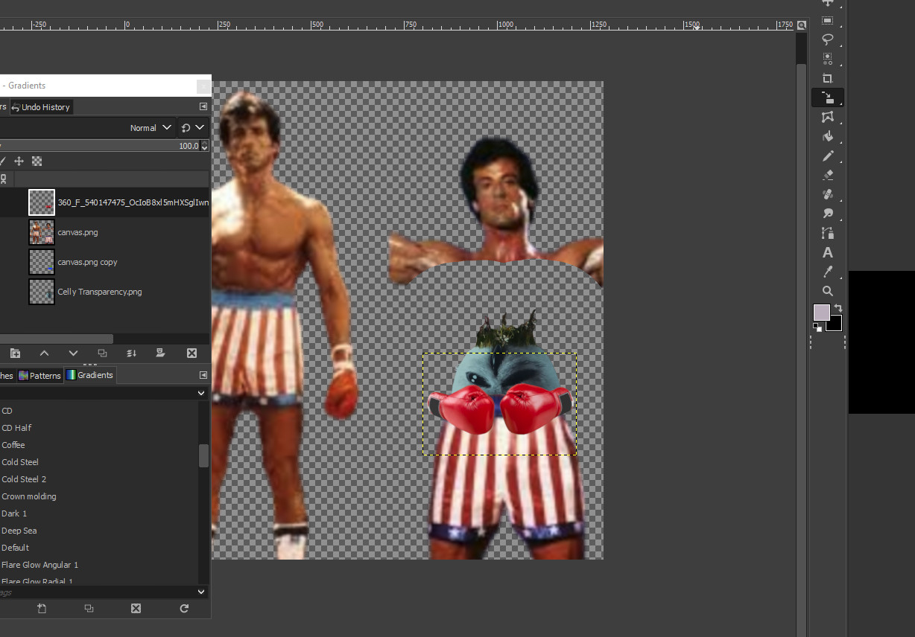Select the Rectangle Select tool
Viewport: 915px width, 637px height.
click(827, 20)
